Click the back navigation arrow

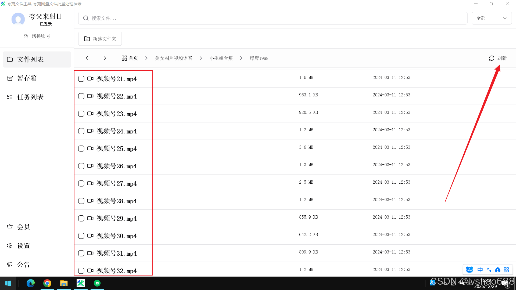87,58
